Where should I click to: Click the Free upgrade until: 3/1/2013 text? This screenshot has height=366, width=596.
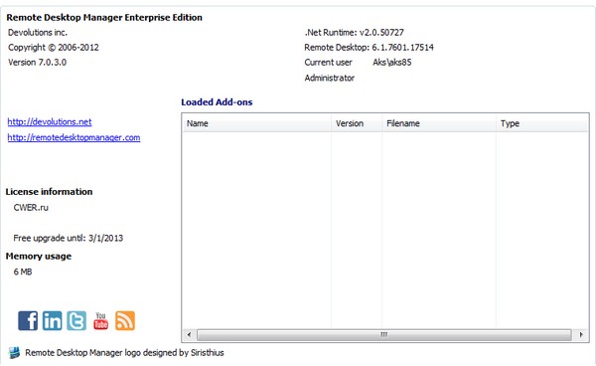(68, 238)
